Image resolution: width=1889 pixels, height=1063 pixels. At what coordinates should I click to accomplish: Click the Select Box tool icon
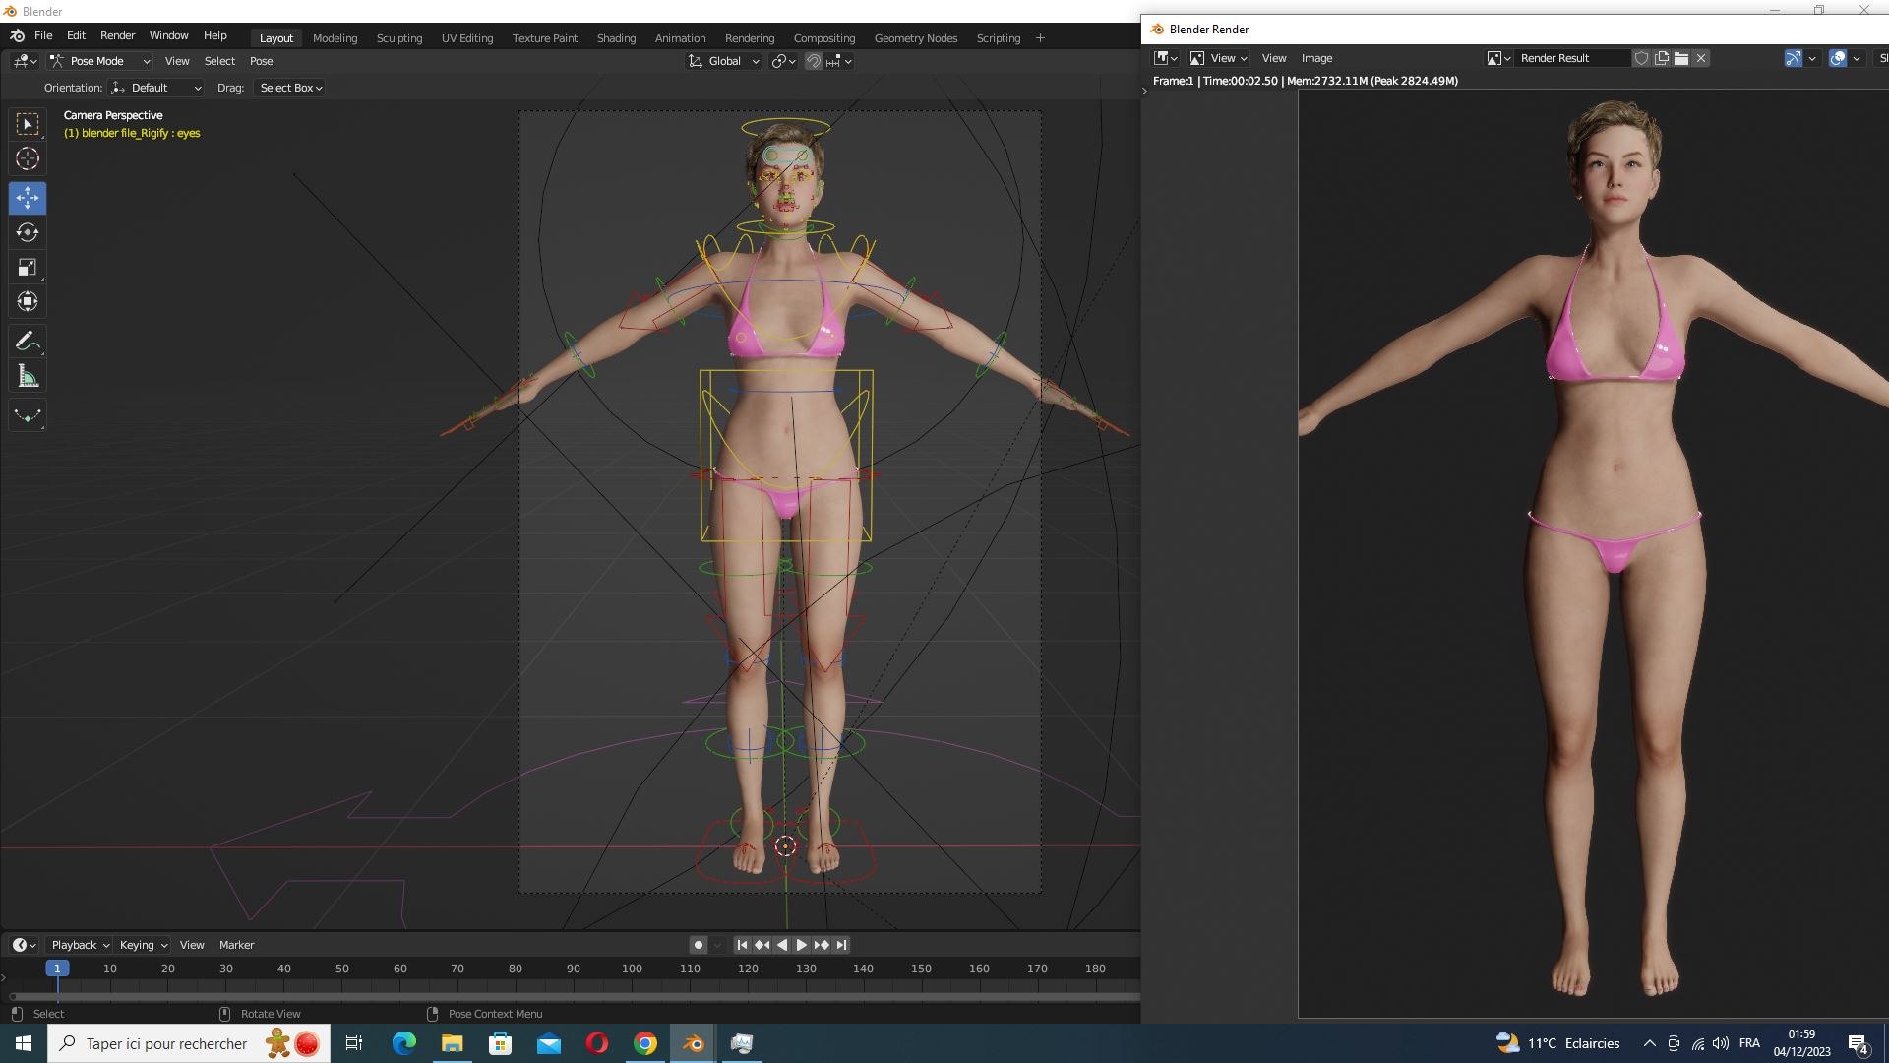[x=28, y=124]
